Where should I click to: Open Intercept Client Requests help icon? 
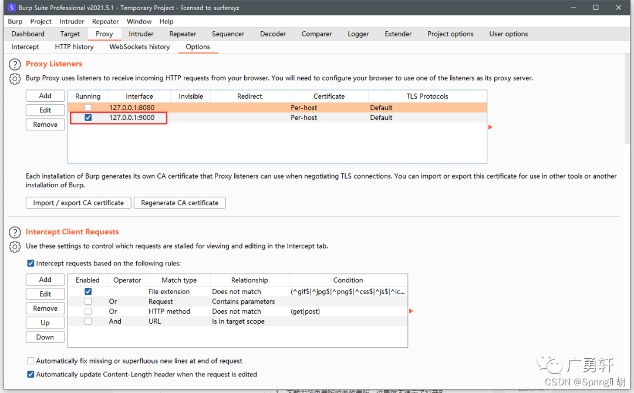[x=15, y=232]
